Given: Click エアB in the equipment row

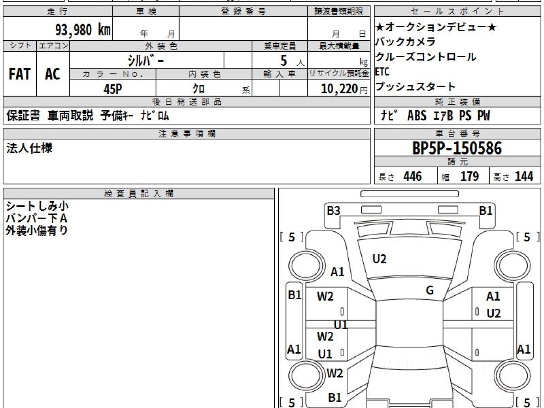Looking at the screenshot, I should (x=442, y=116).
